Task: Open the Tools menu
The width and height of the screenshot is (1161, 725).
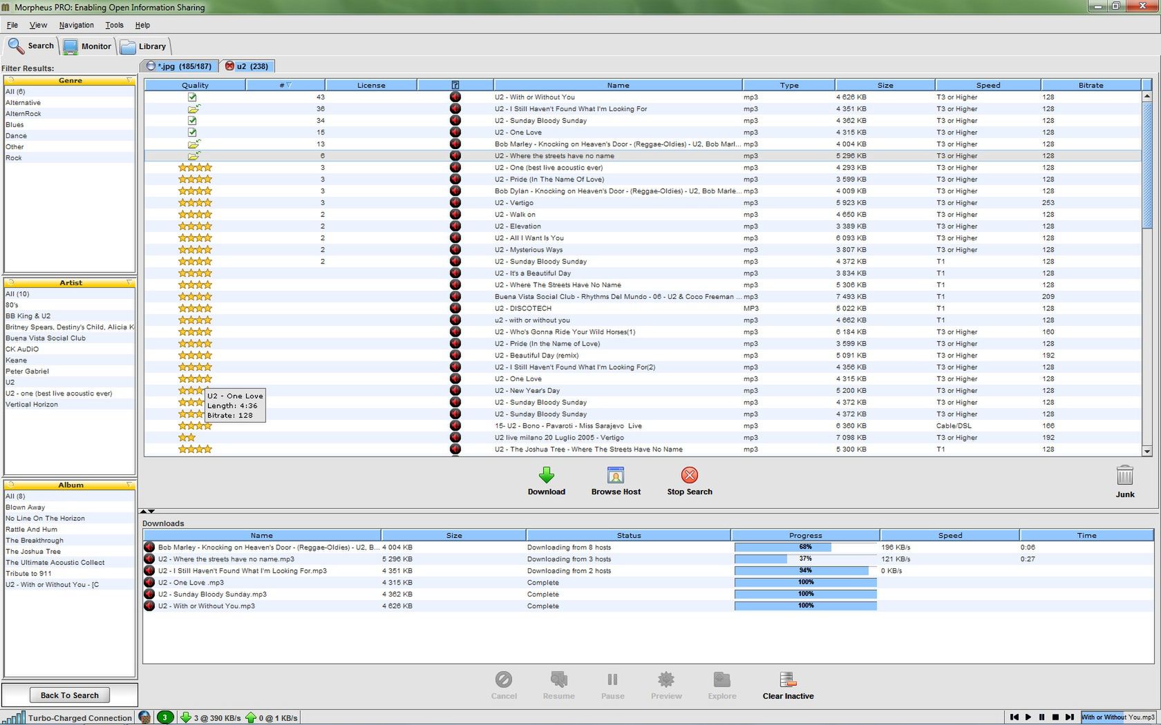Action: click(x=115, y=25)
